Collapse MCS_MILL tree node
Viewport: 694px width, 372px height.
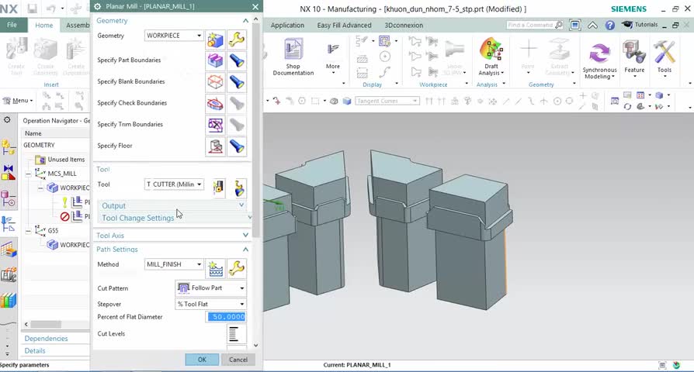click(x=28, y=174)
